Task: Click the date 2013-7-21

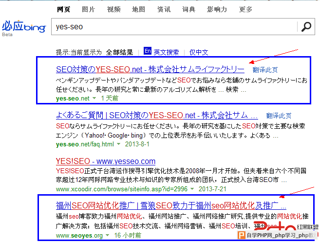Action: [x=212, y=189]
